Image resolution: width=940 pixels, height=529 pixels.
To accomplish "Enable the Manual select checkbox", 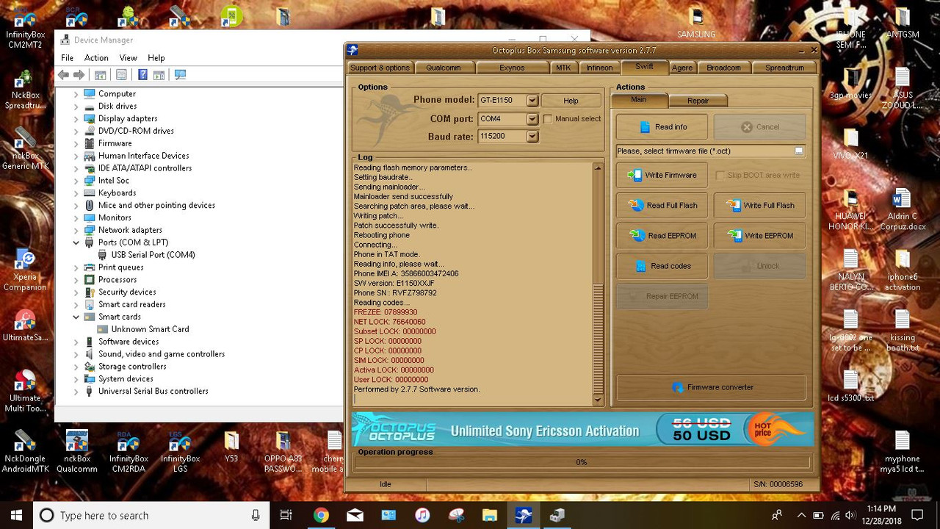I will click(x=548, y=118).
